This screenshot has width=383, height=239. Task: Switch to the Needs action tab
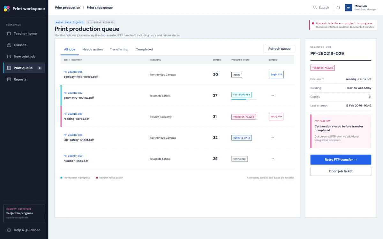tap(93, 49)
